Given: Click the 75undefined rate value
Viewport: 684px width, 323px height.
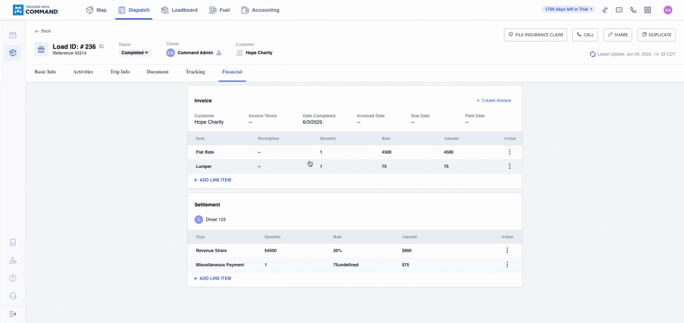Looking at the screenshot, I should 346,265.
